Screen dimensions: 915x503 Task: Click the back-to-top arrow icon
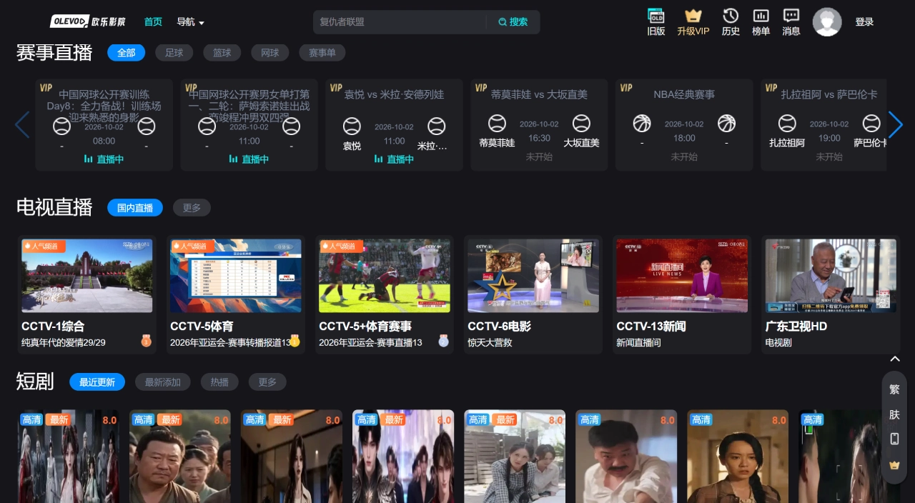point(894,359)
